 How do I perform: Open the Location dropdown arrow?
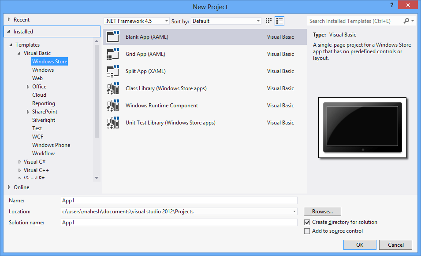(294, 211)
